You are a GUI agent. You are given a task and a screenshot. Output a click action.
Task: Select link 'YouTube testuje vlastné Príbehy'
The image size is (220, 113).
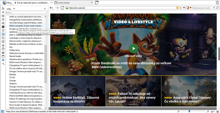[26, 23]
